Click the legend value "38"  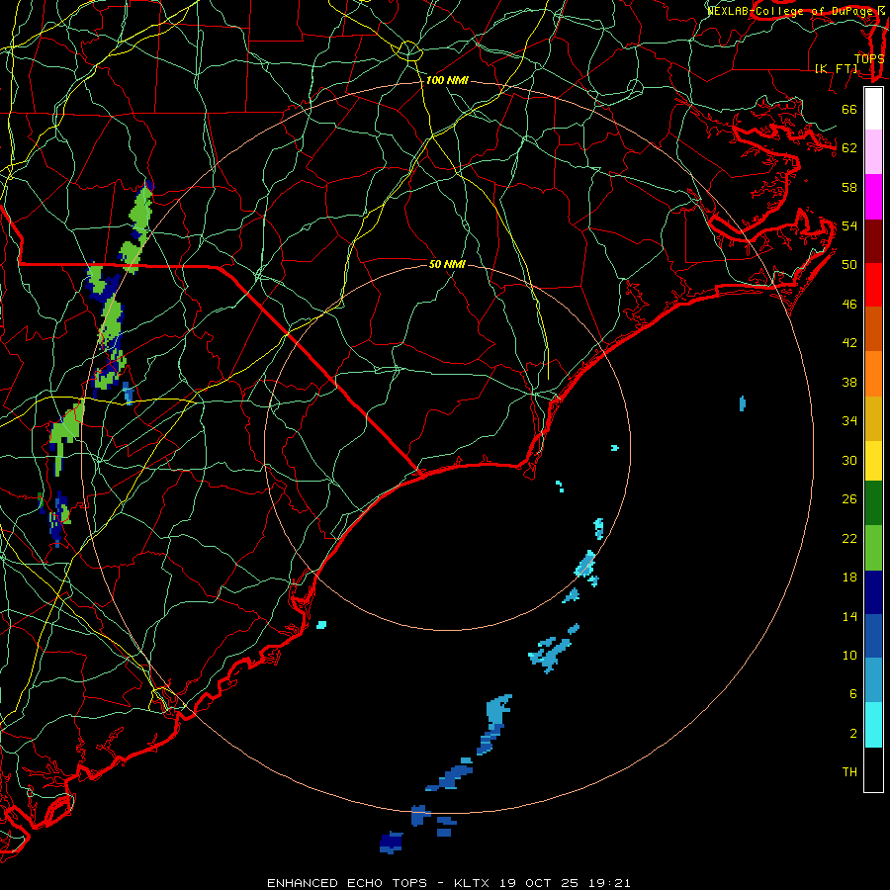[849, 383]
